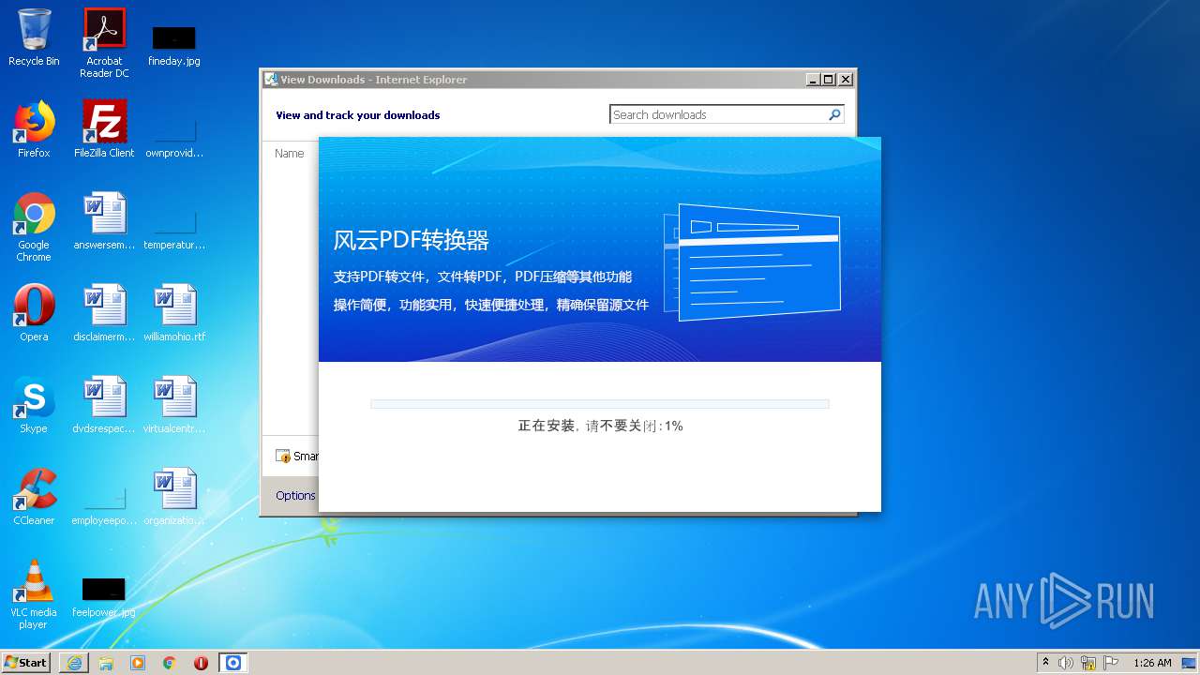The image size is (1200, 675).
Task: Select the temperatur... desktop file
Action: click(174, 228)
